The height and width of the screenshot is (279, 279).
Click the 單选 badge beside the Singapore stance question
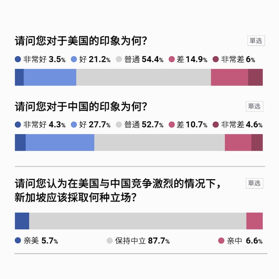point(254,183)
